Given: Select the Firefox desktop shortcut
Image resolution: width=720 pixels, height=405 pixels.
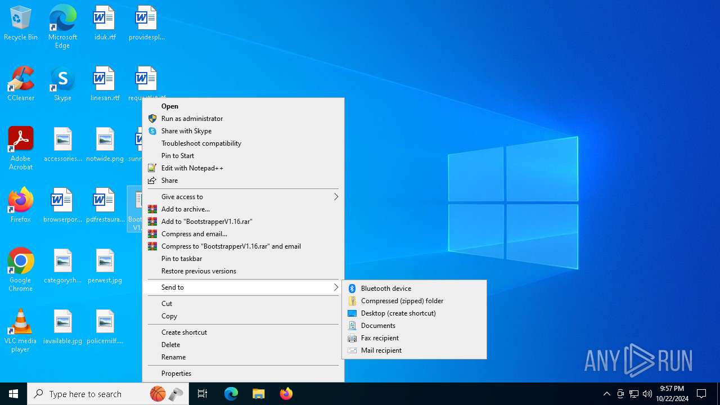Looking at the screenshot, I should point(21,205).
